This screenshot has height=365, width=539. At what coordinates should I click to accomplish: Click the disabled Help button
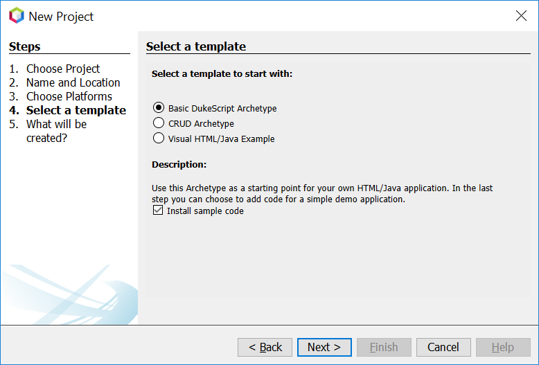point(503,347)
